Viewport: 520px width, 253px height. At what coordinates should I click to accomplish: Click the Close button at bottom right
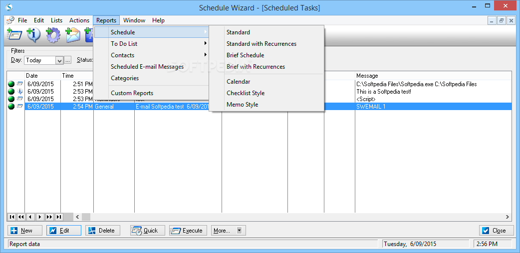click(496, 231)
